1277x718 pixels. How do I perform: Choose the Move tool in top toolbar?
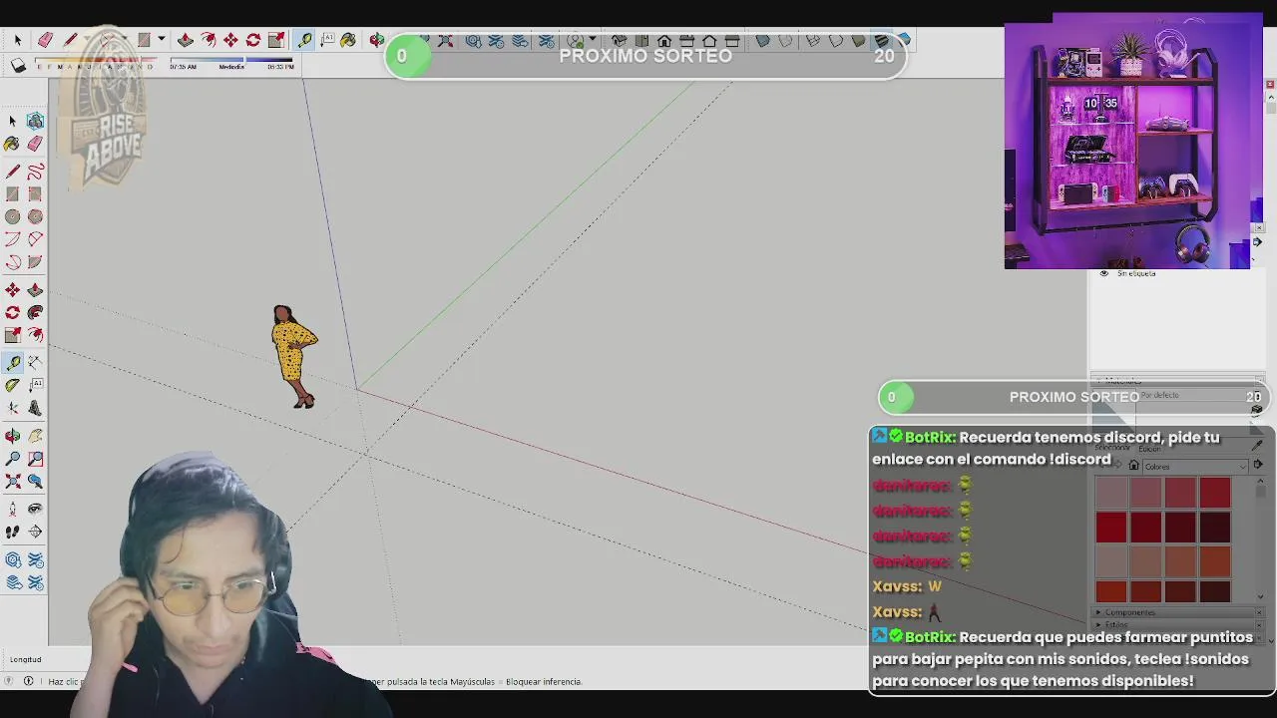(x=230, y=40)
